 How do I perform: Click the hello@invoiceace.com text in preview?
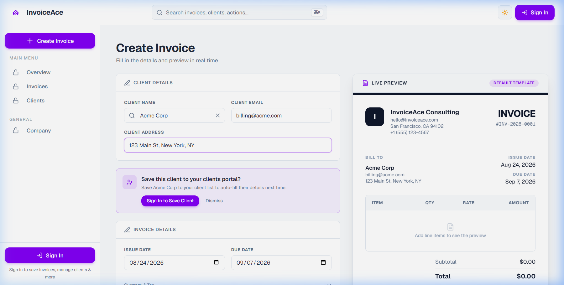pos(414,120)
